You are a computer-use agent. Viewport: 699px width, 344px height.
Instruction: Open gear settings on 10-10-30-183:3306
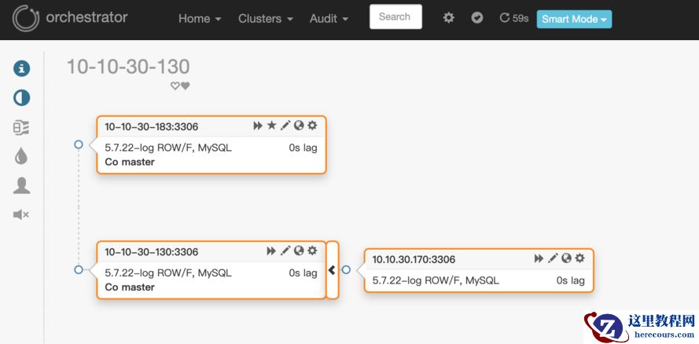coord(312,126)
